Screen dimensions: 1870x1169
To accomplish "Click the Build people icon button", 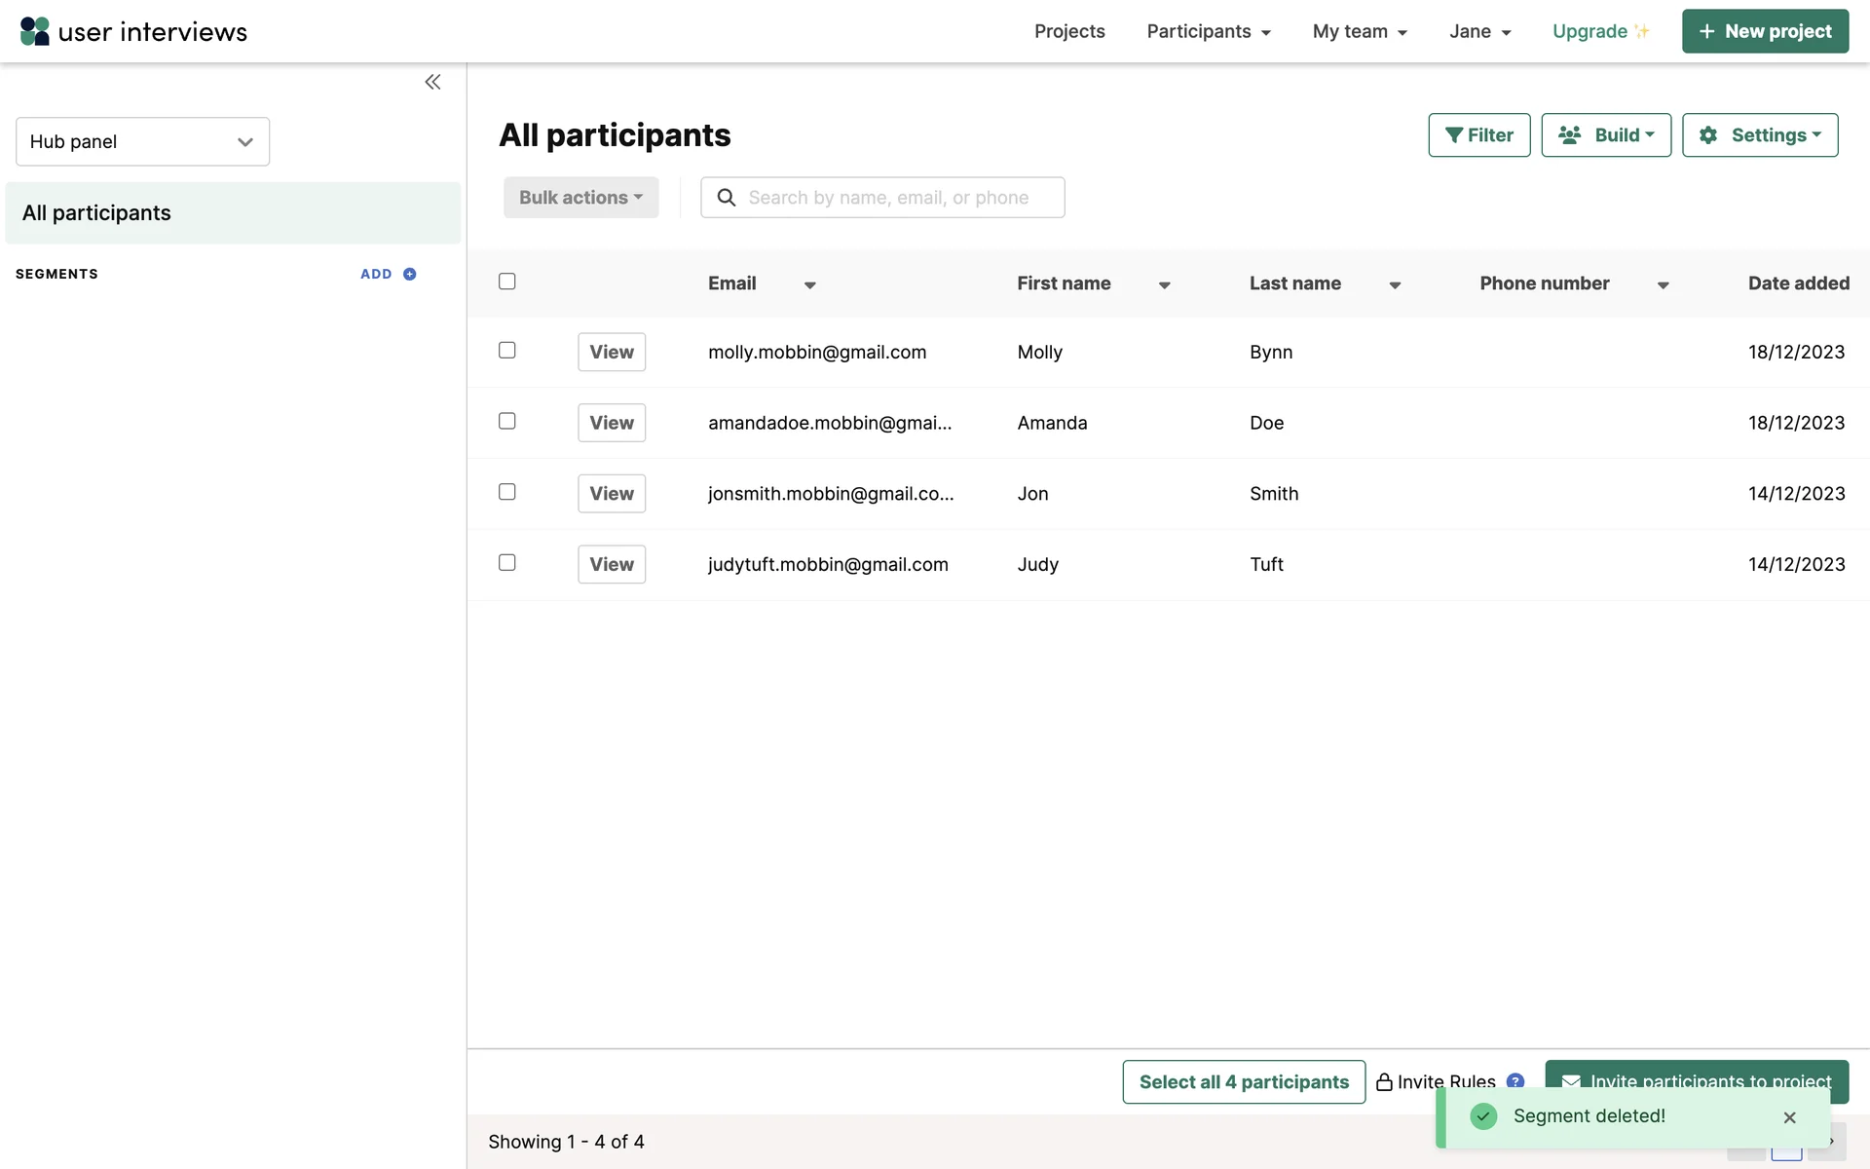I will pos(1605,135).
